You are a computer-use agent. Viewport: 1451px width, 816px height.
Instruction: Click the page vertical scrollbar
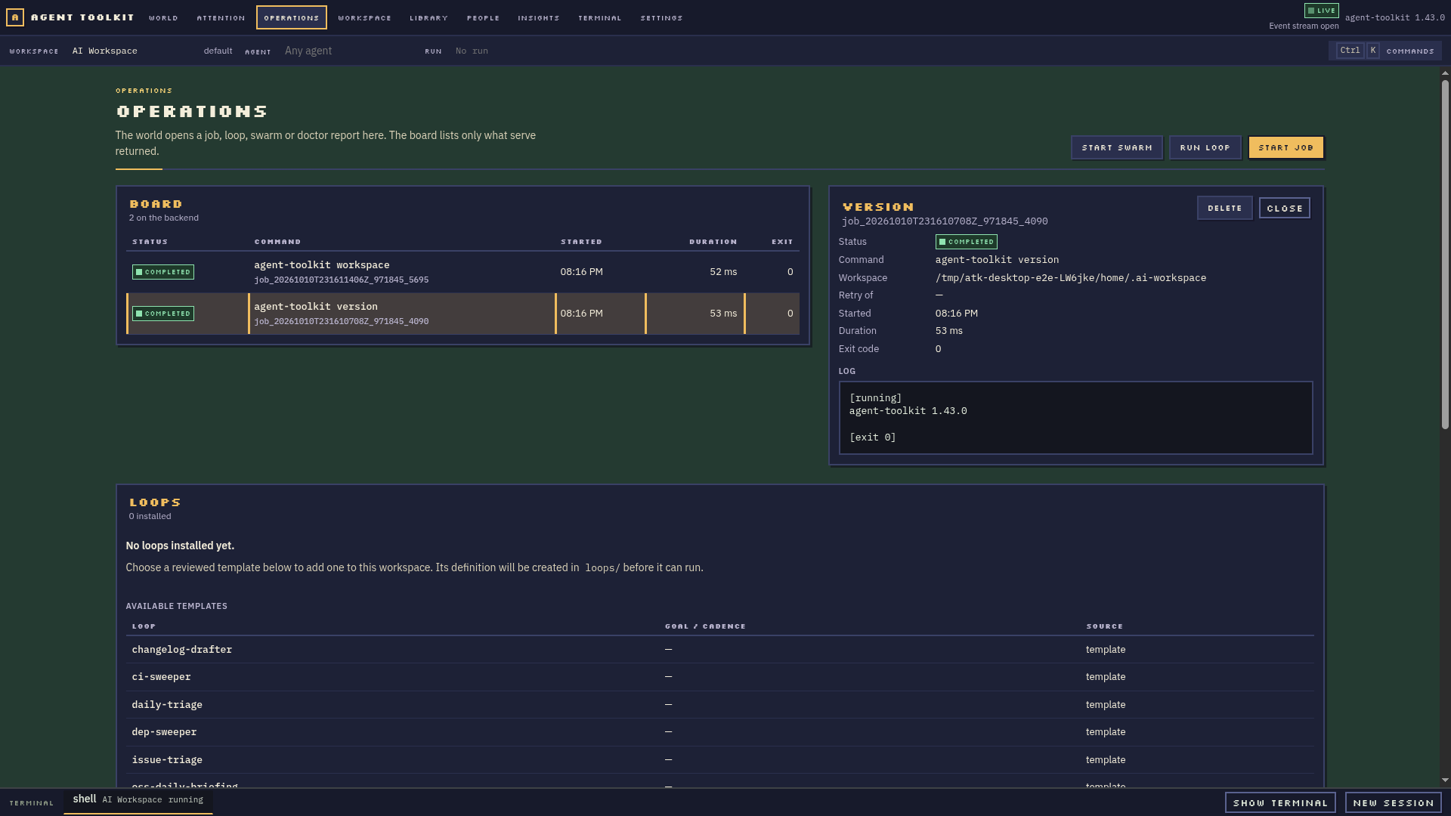(x=1445, y=254)
